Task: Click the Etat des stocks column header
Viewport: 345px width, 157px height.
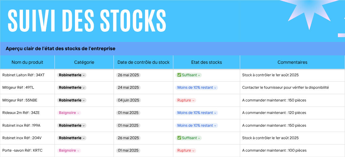Action: [206, 62]
